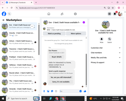Record a voice clip with microphone icon

(x=44, y=91)
